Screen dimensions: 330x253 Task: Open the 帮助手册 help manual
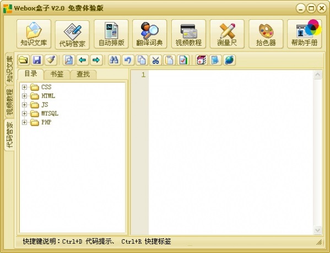pos(304,34)
